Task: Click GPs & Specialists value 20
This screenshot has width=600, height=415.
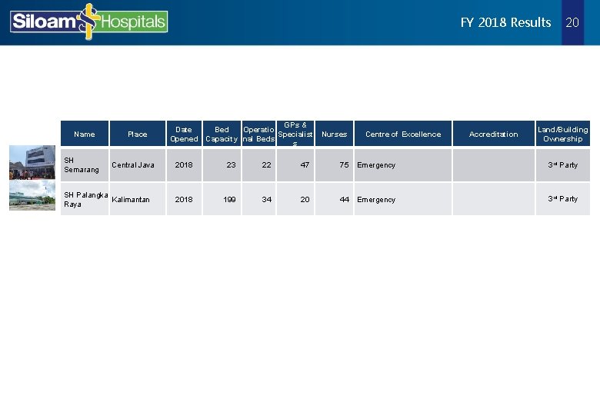Action: pyautogui.click(x=305, y=200)
